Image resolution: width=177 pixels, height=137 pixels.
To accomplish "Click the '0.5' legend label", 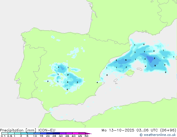I will pos(10,136).
